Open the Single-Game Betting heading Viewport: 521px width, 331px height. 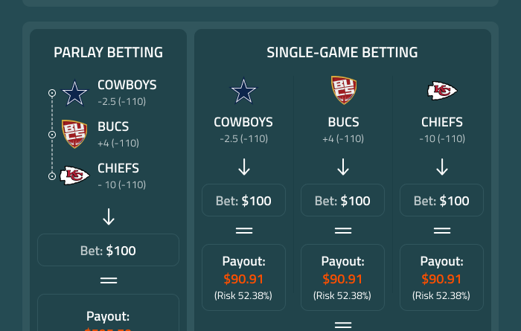(x=342, y=53)
